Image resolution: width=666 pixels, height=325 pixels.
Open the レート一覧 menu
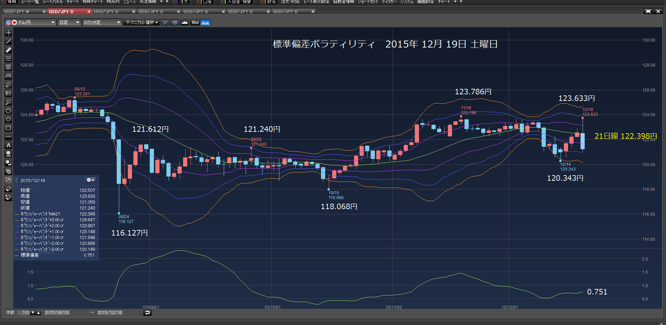pyautogui.click(x=30, y=2)
